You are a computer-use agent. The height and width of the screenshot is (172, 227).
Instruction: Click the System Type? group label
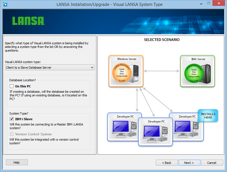click(19, 113)
